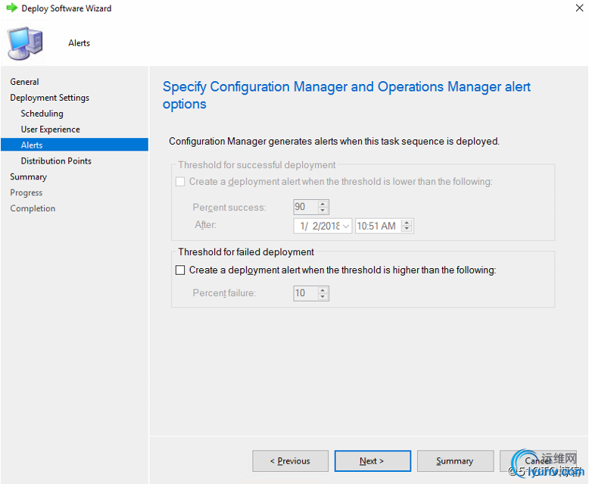Viewport: 589px width, 484px height.
Task: Click the computer icon in the wizard header
Action: pos(25,43)
